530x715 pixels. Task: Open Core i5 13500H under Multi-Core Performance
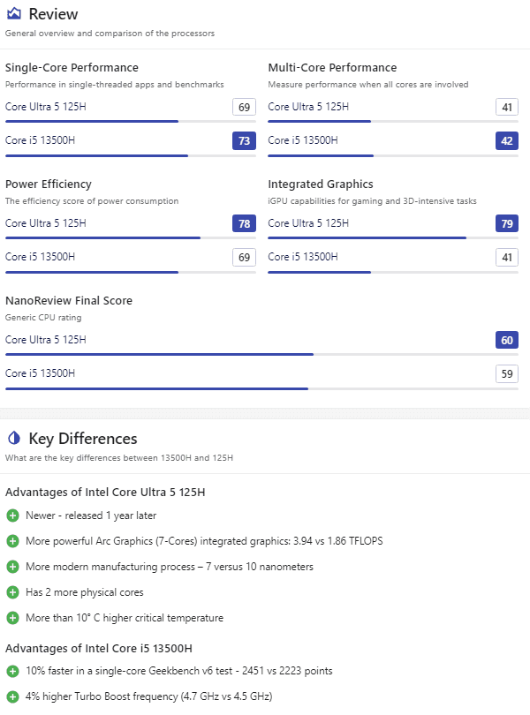[x=303, y=140]
